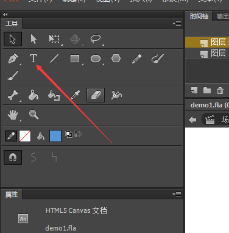Switch to the 时间轴 tab
This screenshot has width=229, height=233.
point(199,16)
